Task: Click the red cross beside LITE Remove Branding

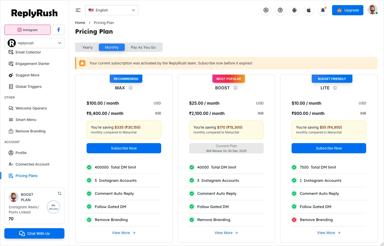Action: coord(294,220)
